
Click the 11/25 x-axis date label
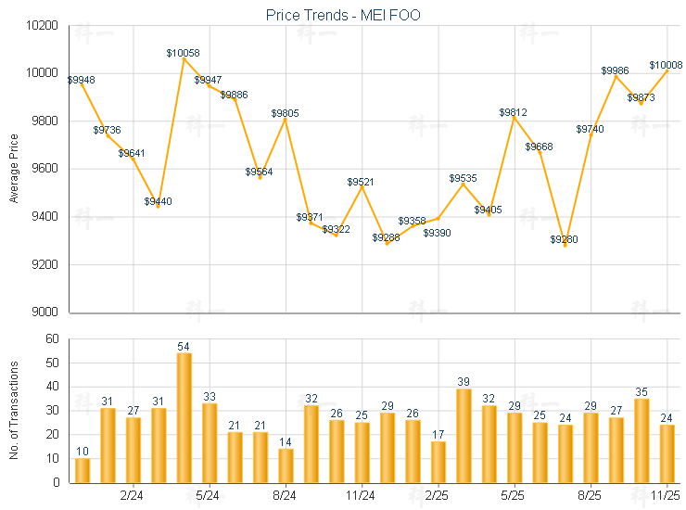[x=666, y=495]
